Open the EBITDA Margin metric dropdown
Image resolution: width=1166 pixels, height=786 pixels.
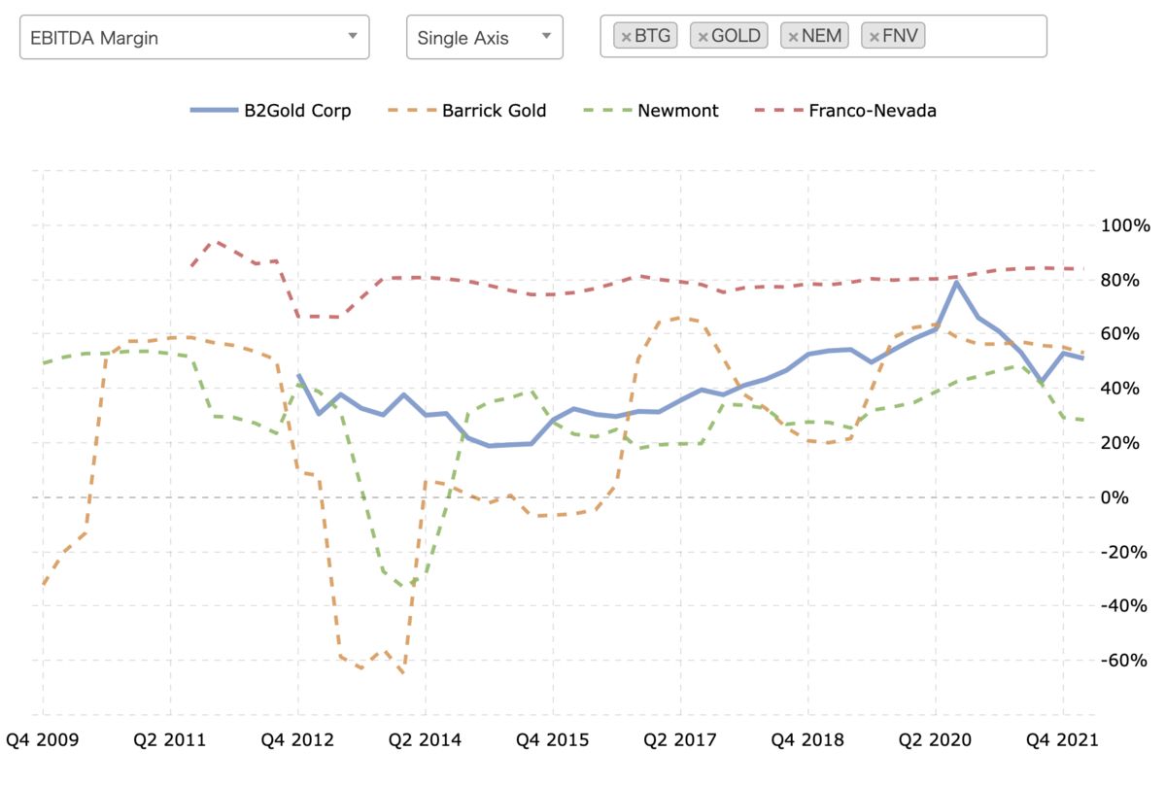pos(194,38)
